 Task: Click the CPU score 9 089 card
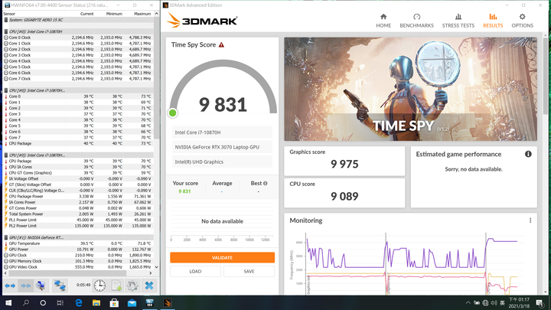pyautogui.click(x=344, y=193)
